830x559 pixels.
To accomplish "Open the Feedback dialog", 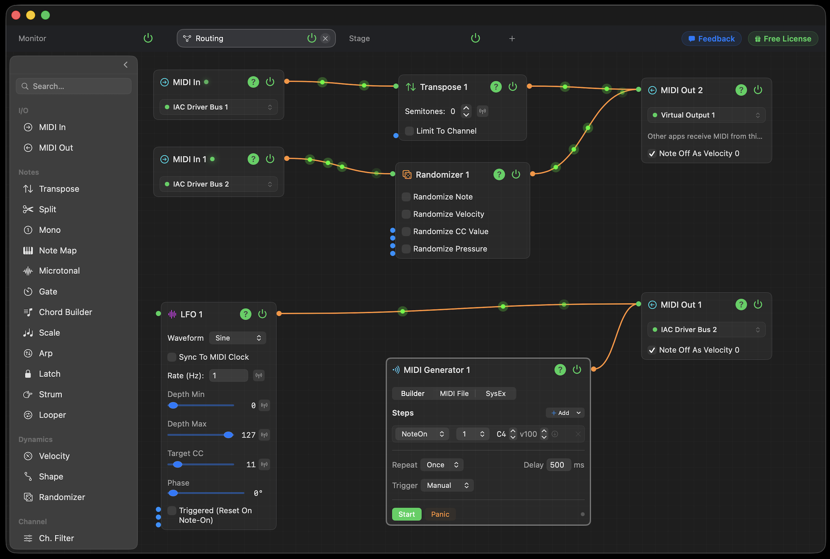I will coord(711,38).
